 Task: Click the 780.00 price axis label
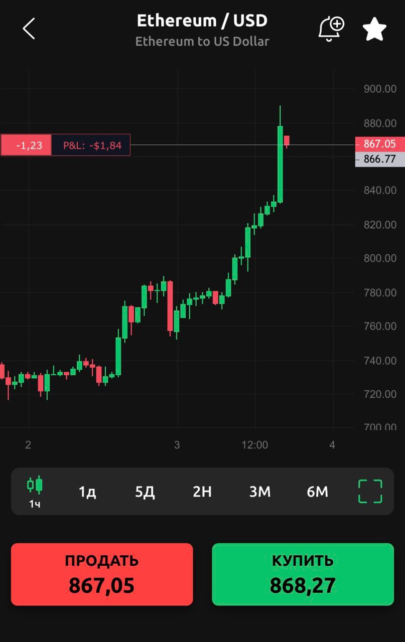point(380,292)
